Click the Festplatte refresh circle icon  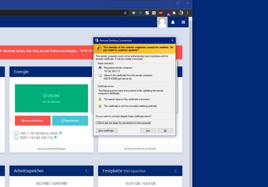[176, 171]
